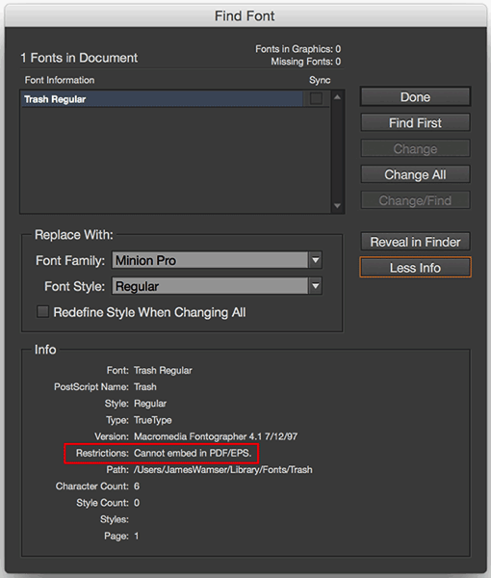Click the Page value 1

coord(137,536)
